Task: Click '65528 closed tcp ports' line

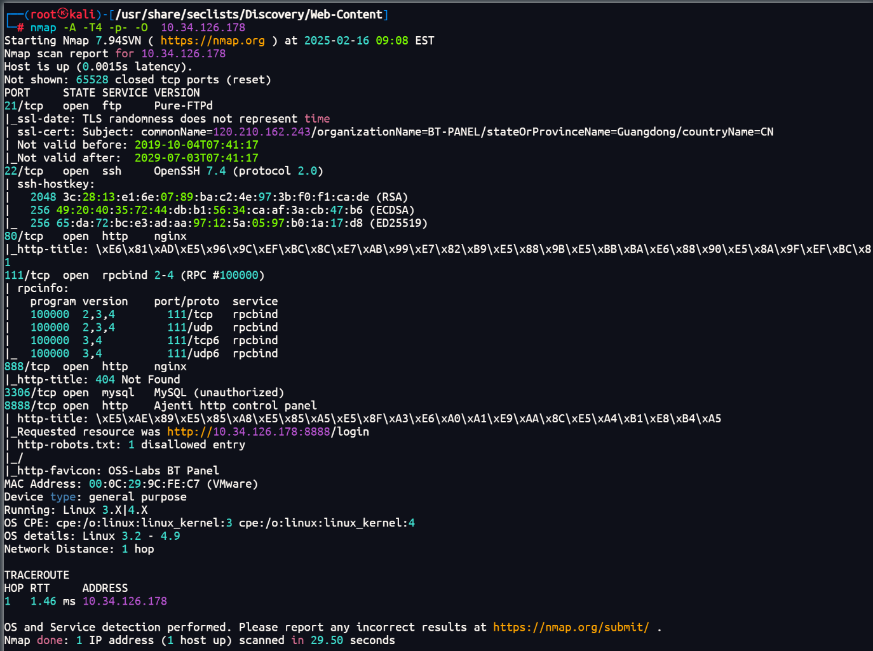Action: (x=138, y=80)
